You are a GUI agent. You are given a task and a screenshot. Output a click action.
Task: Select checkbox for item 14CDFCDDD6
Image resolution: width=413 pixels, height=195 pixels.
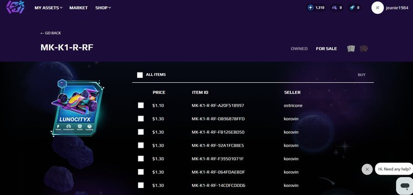(141, 185)
